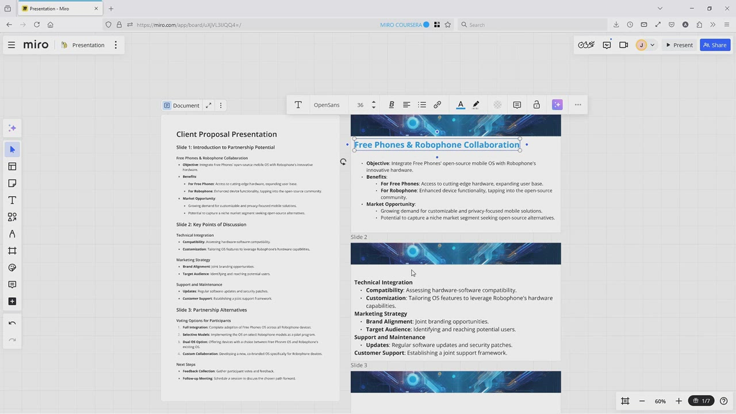
Task: Expand the collaborators dropdown arrow
Action: [652, 45]
